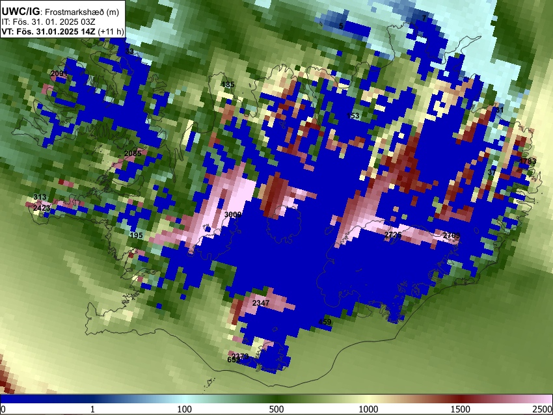Select the map value label 3009
This screenshot has height=415, width=553.
(x=233, y=215)
